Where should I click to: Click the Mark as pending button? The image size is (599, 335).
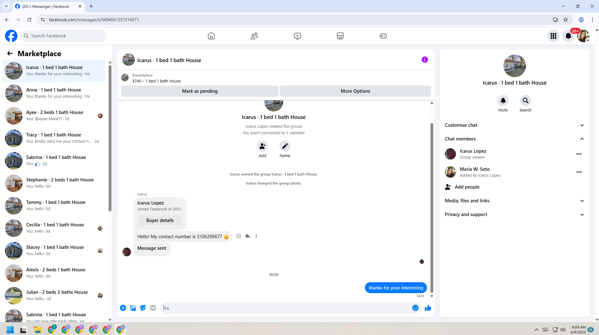click(x=200, y=91)
